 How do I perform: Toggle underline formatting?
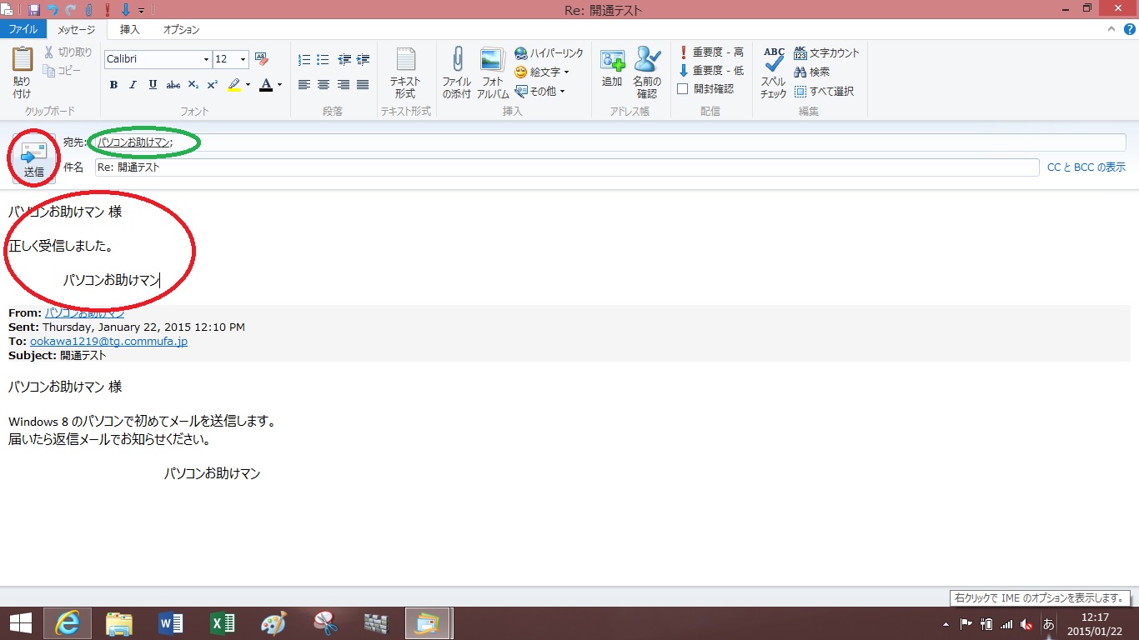tap(153, 84)
